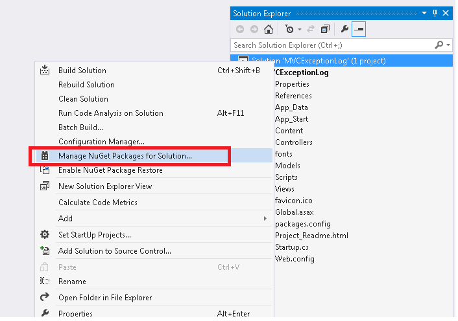This screenshot has height=321, width=458.
Task: Toggle auto-hide pin on Solution Explorer
Action: pos(434,13)
